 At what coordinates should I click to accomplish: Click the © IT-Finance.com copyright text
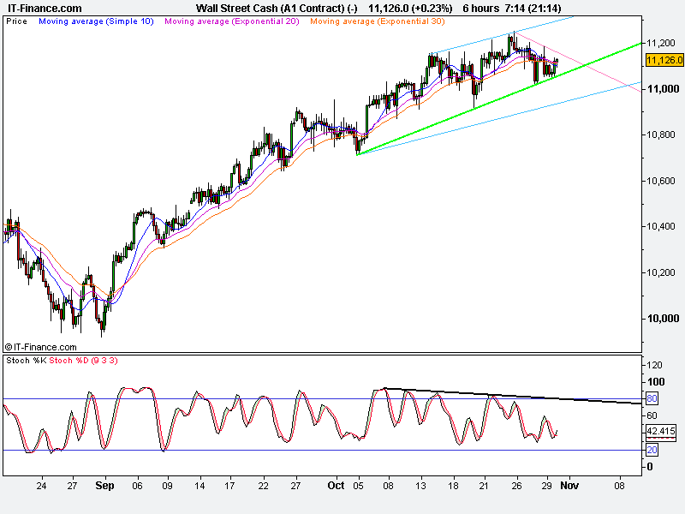tap(40, 347)
